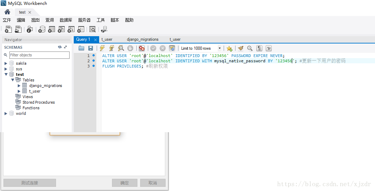The height and width of the screenshot is (191, 375).
Task: Execute the statement under the cursor
Action: [x=112, y=48]
